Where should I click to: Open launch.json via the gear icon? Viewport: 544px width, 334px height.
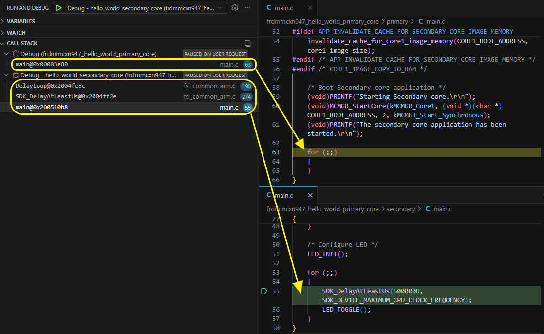coord(235,8)
